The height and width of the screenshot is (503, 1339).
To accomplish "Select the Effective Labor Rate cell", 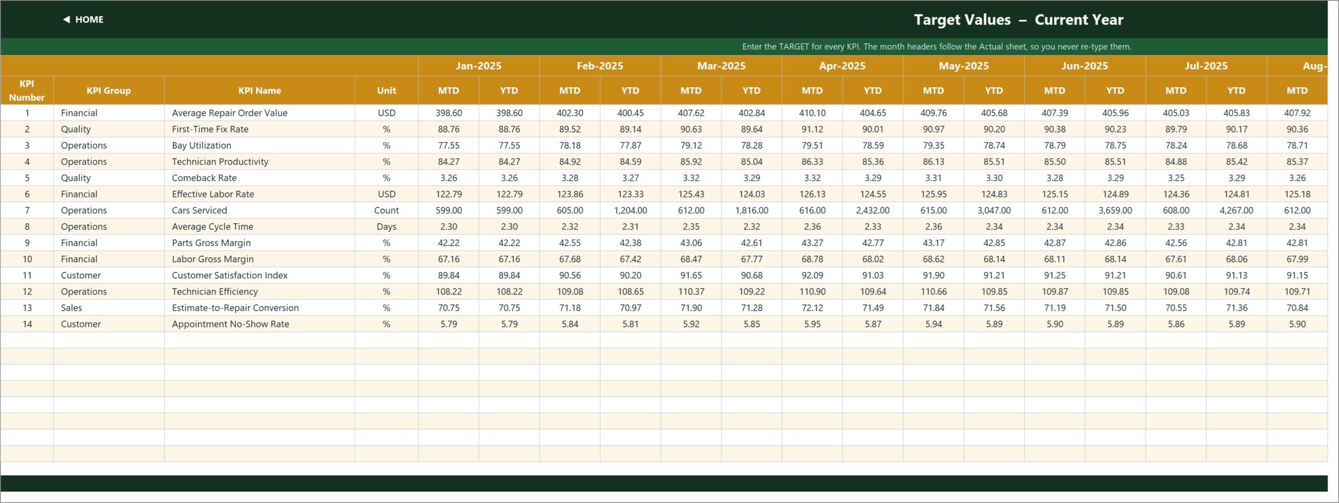I will [259, 194].
